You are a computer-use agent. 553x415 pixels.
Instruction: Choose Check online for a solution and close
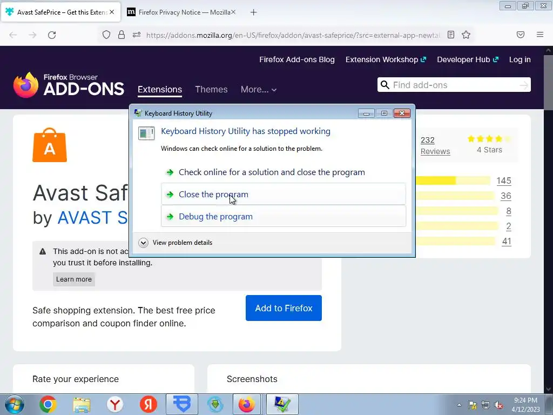[x=284, y=172]
